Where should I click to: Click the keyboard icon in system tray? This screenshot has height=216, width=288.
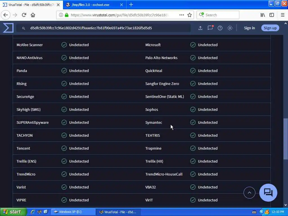click(254, 212)
